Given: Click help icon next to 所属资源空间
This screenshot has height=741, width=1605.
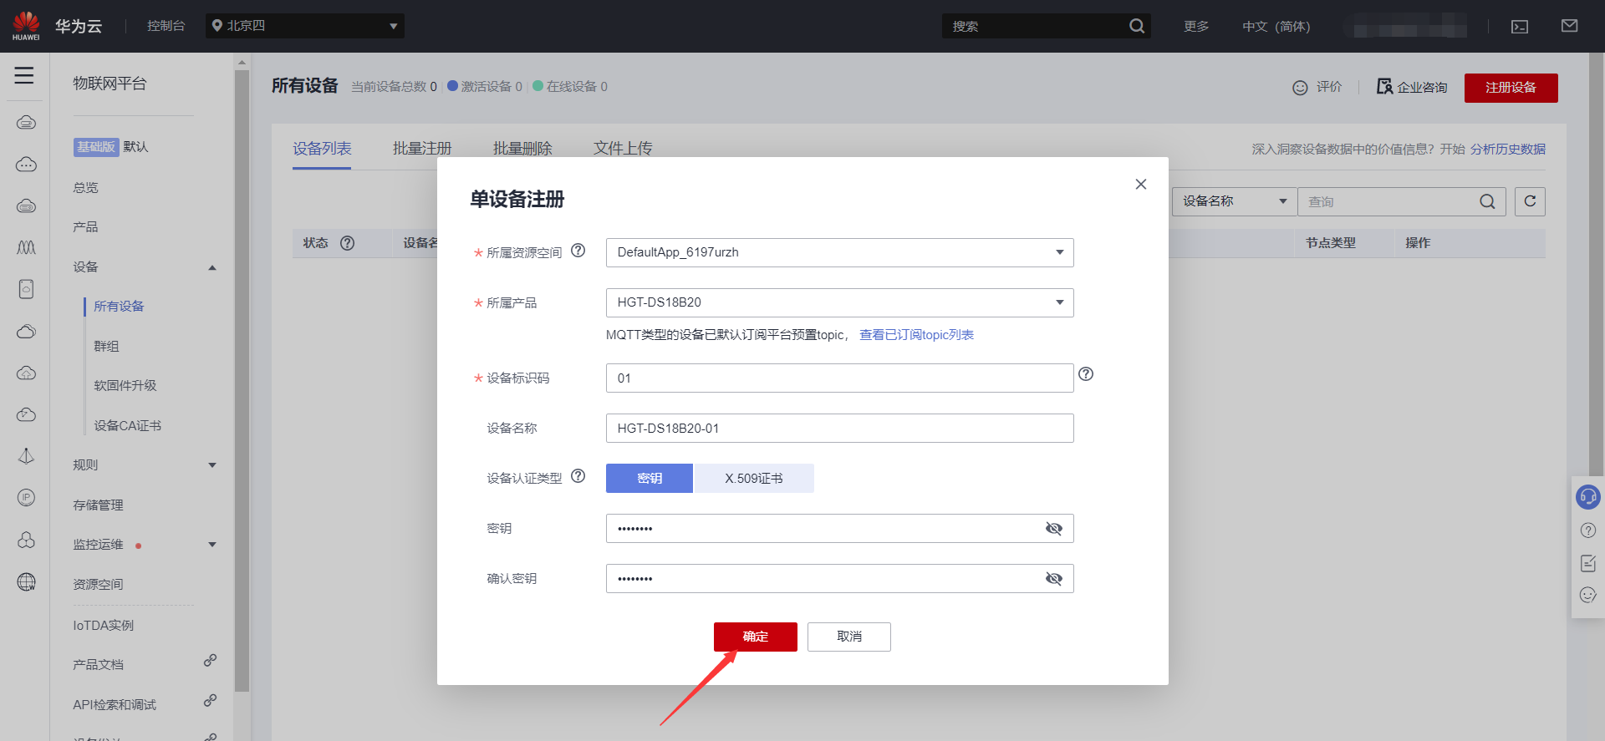Looking at the screenshot, I should tap(578, 251).
